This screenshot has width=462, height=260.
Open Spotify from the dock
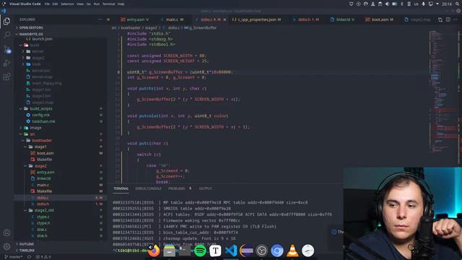pyautogui.click(x=200, y=251)
